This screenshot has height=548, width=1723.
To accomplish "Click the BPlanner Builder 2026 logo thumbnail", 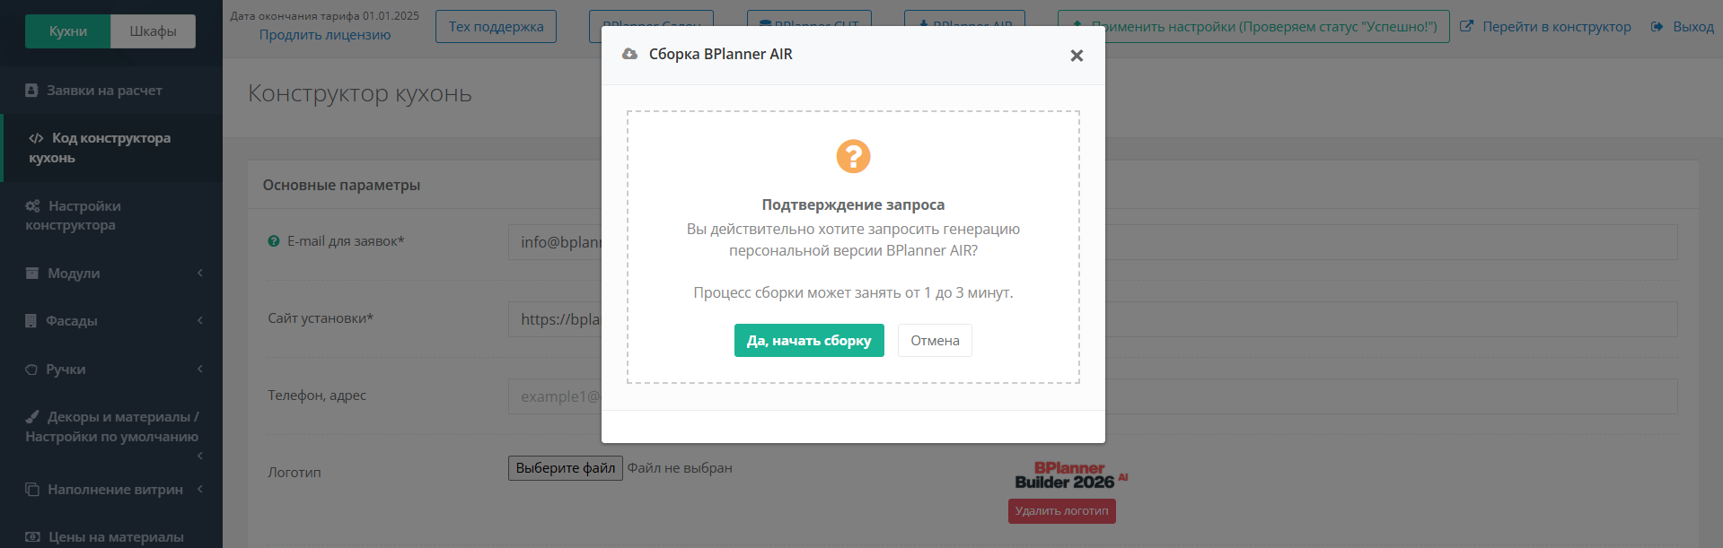I will (x=1070, y=475).
